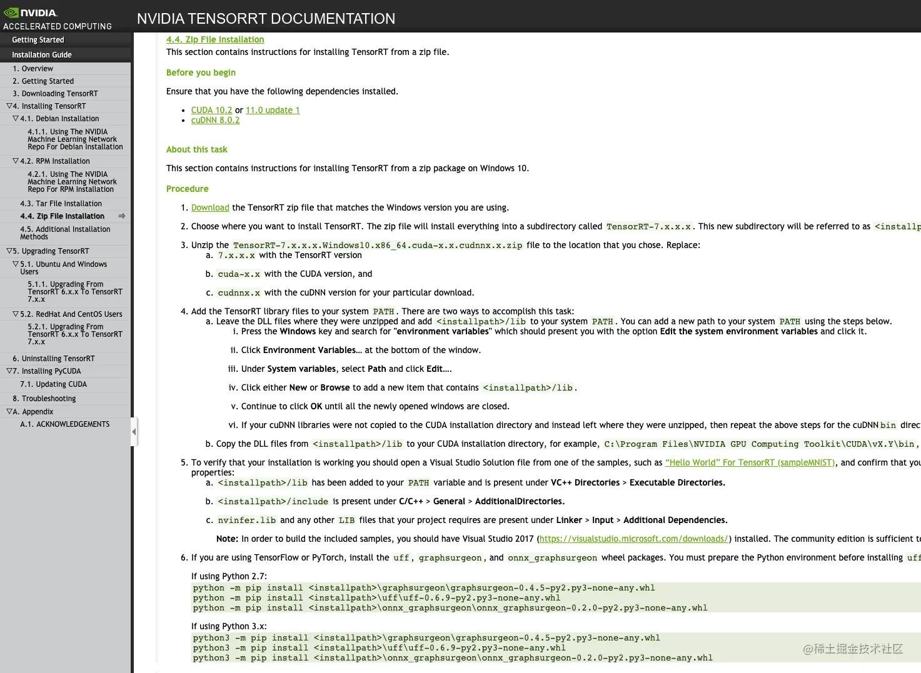This screenshot has height=673, width=921.
Task: Open the visualstudio.microsoft.com downloads link
Action: tap(633, 539)
